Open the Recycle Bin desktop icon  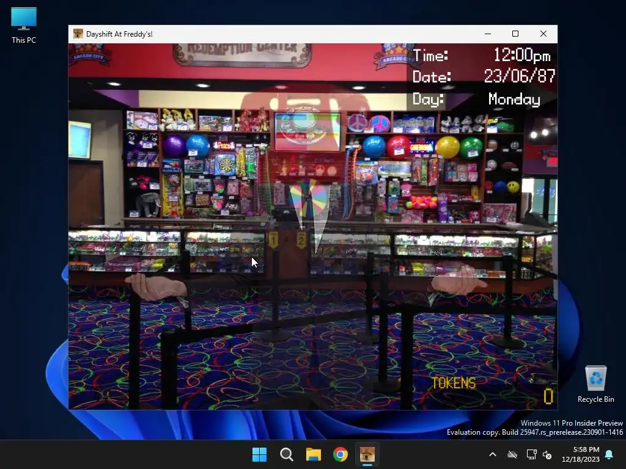(x=595, y=384)
